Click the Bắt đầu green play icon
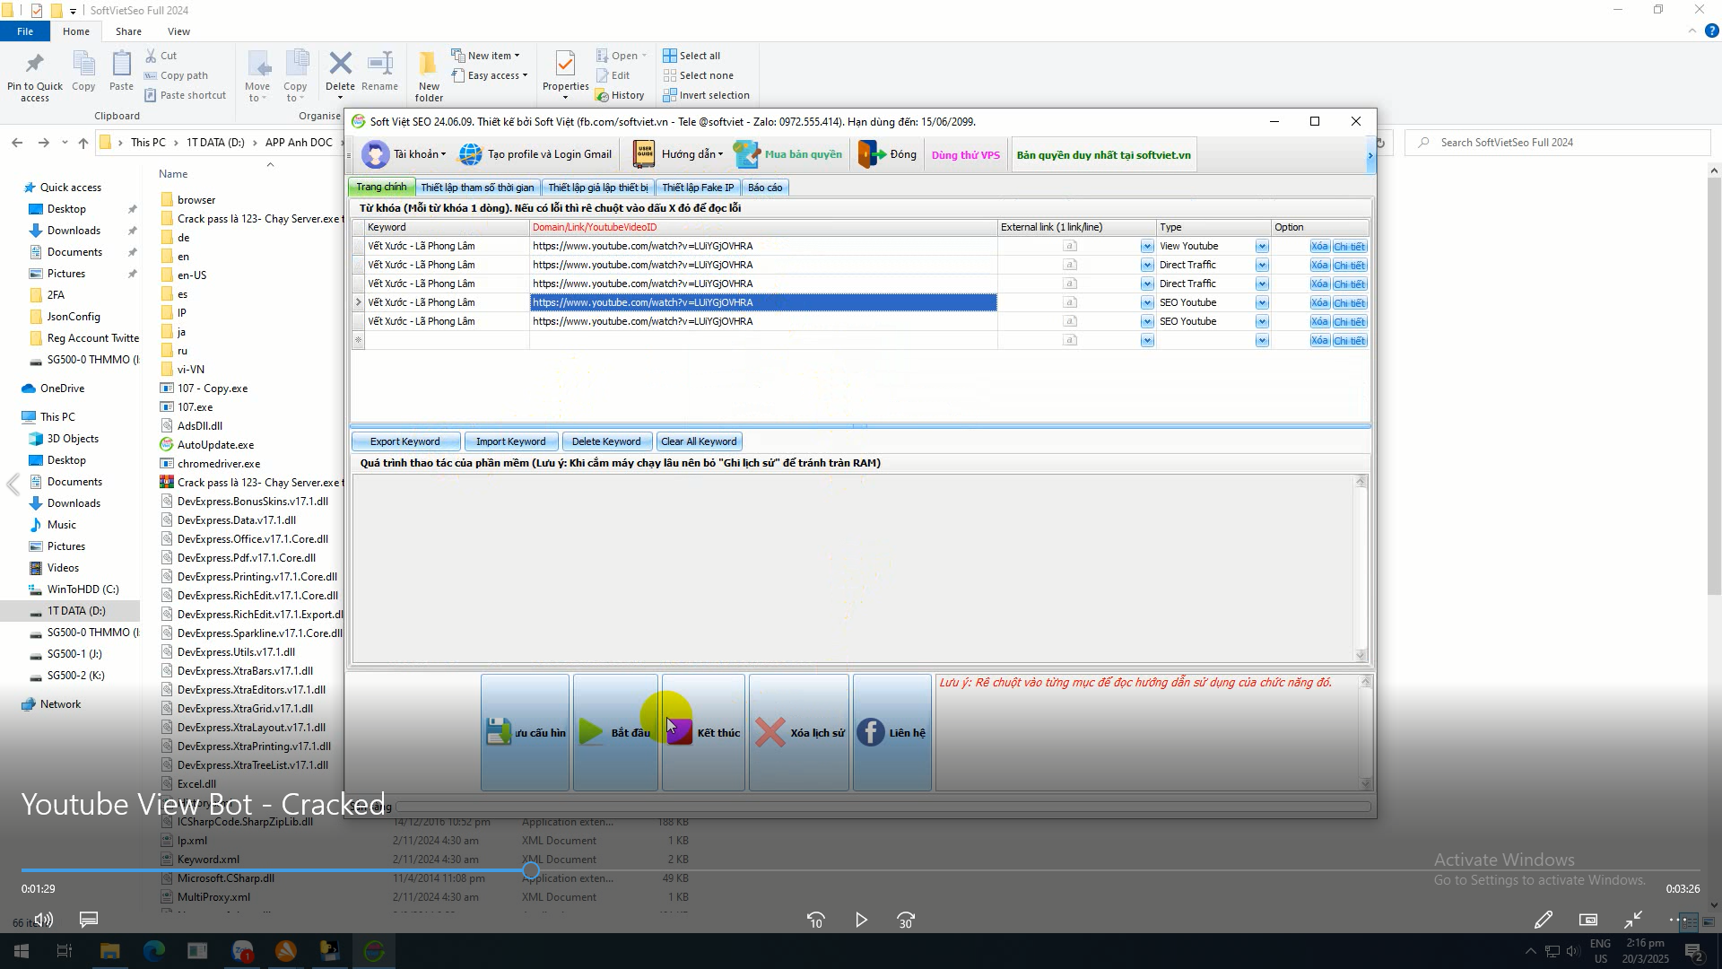Screen dimensions: 1722x969 (591, 732)
